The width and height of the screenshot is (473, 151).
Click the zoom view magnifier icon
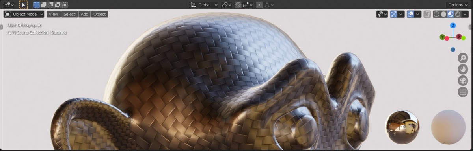463,58
